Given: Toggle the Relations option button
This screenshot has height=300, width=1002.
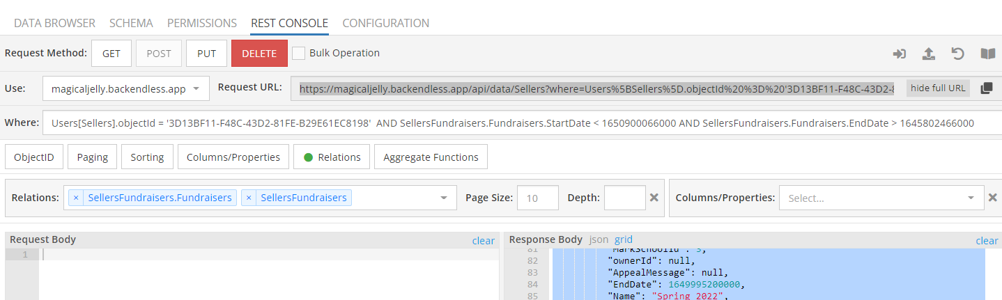Looking at the screenshot, I should pyautogui.click(x=332, y=157).
